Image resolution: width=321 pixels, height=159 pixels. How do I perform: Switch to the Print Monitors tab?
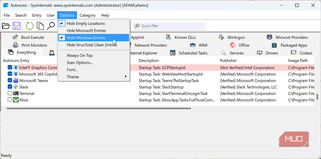(30, 45)
